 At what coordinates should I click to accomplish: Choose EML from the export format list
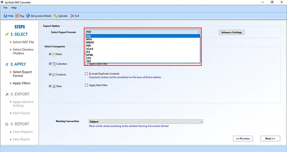pos(143,45)
